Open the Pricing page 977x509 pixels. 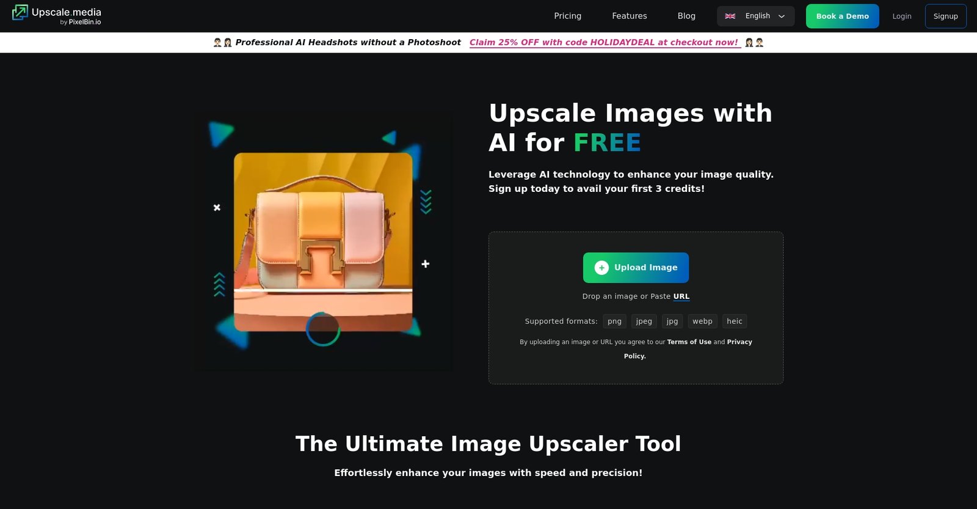click(x=567, y=16)
